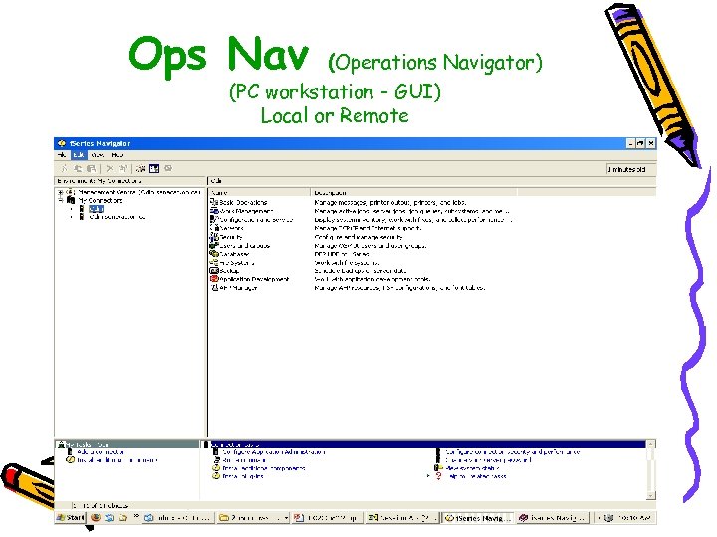Launch Firefox from the quick launch bar
Image resolution: width=717 pixels, height=537 pixels.
point(96,518)
